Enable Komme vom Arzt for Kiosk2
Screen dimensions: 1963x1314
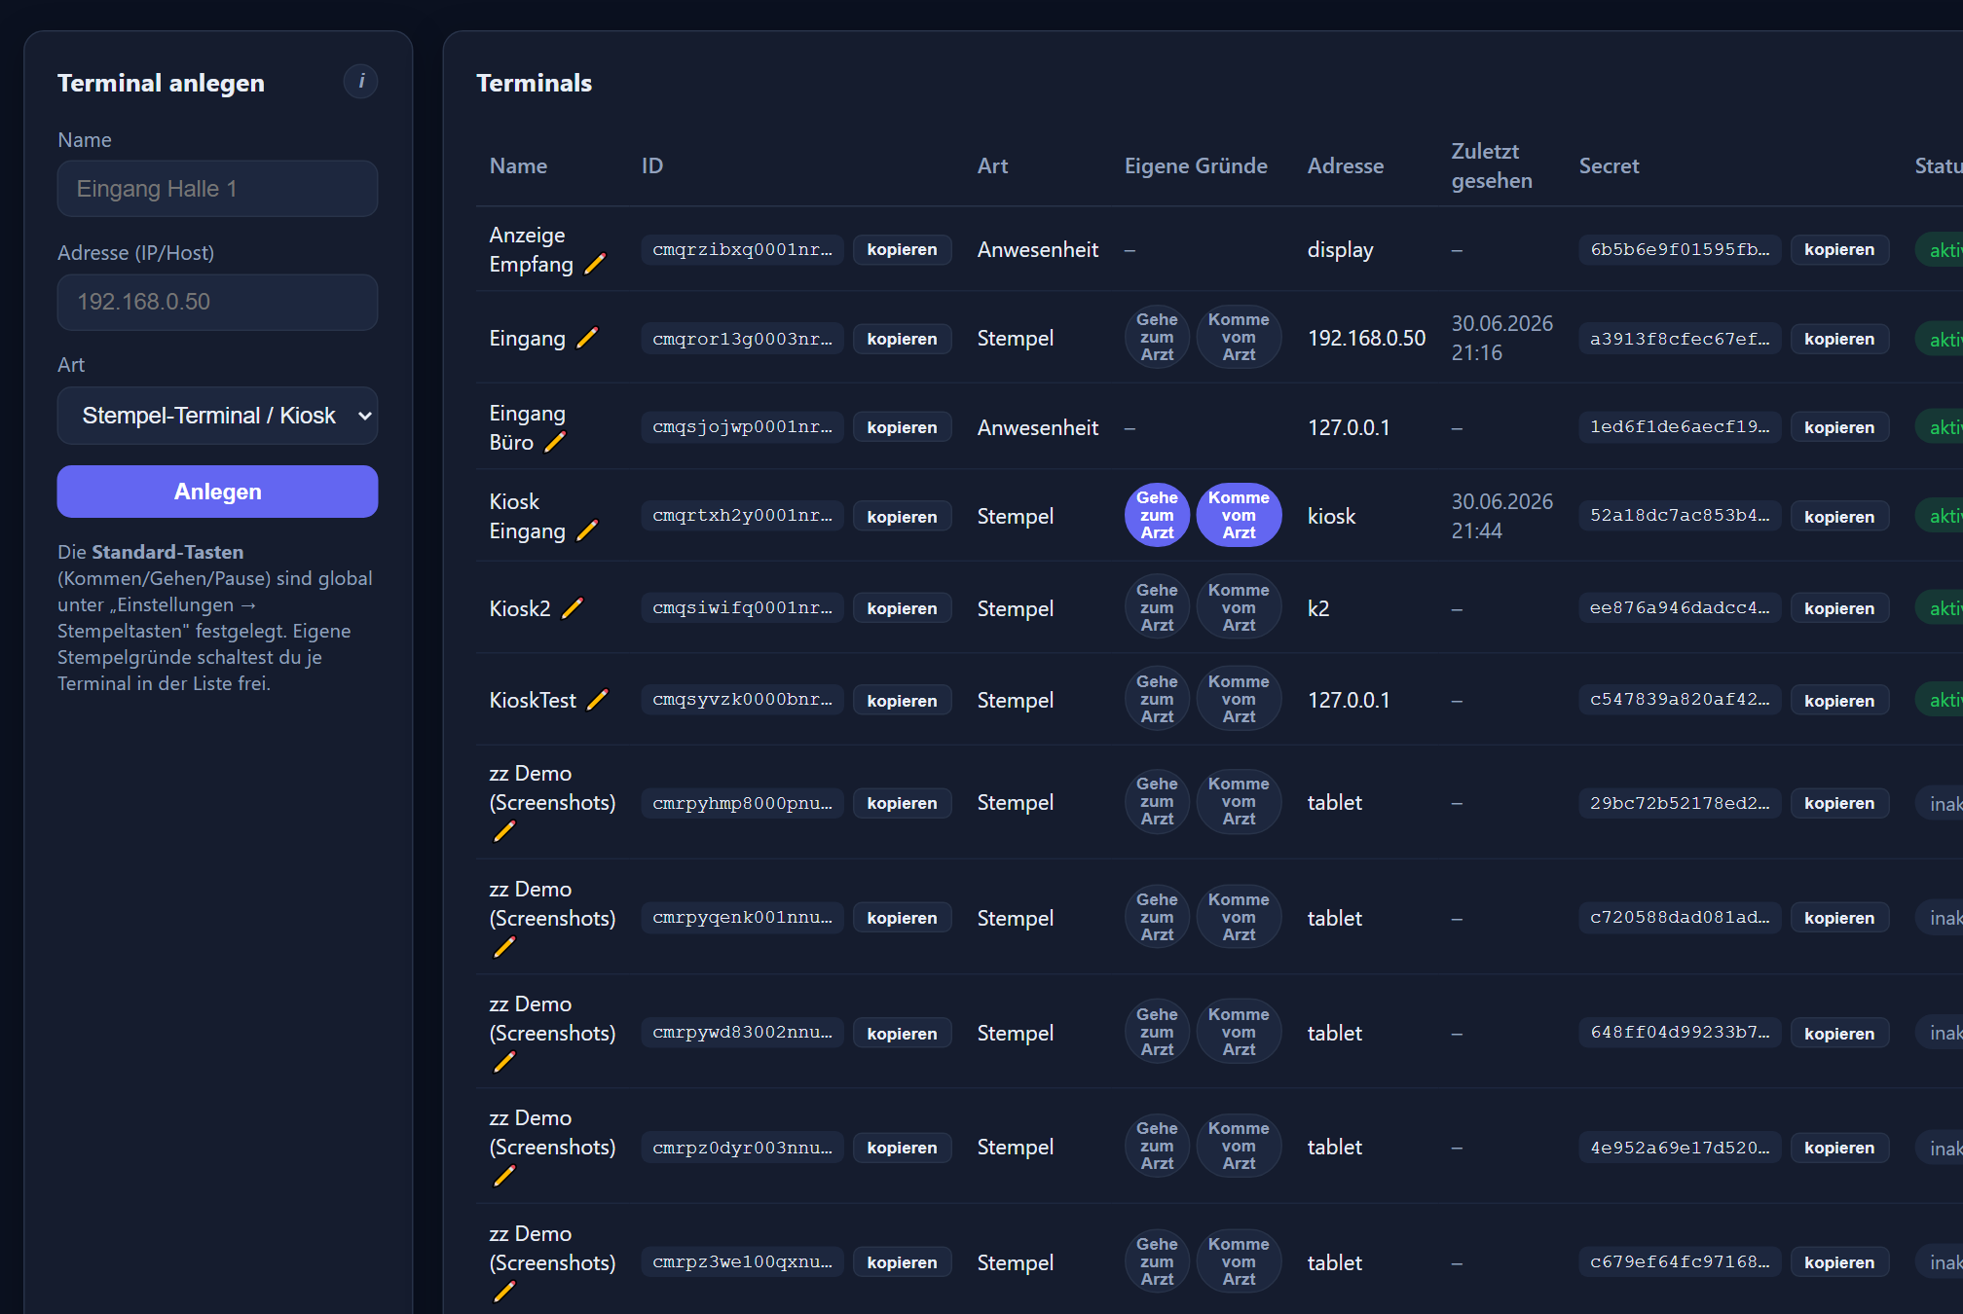coord(1239,607)
